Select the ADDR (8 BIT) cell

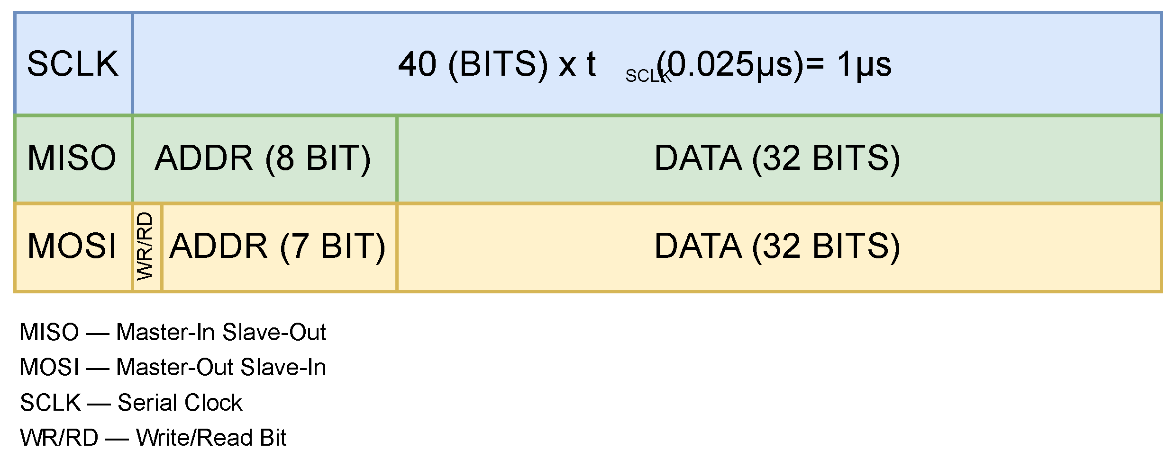263,158
